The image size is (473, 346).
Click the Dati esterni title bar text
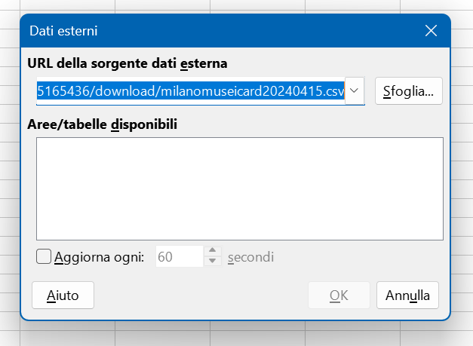coord(63,31)
